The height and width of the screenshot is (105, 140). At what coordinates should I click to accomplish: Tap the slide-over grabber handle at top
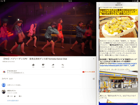click(x=119, y=3)
